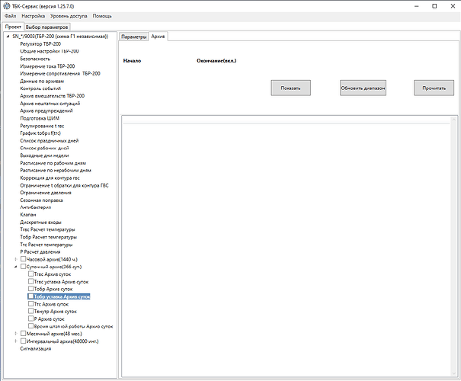
Task: Select Сигнализация in the project tree
Action: [x=35, y=348]
